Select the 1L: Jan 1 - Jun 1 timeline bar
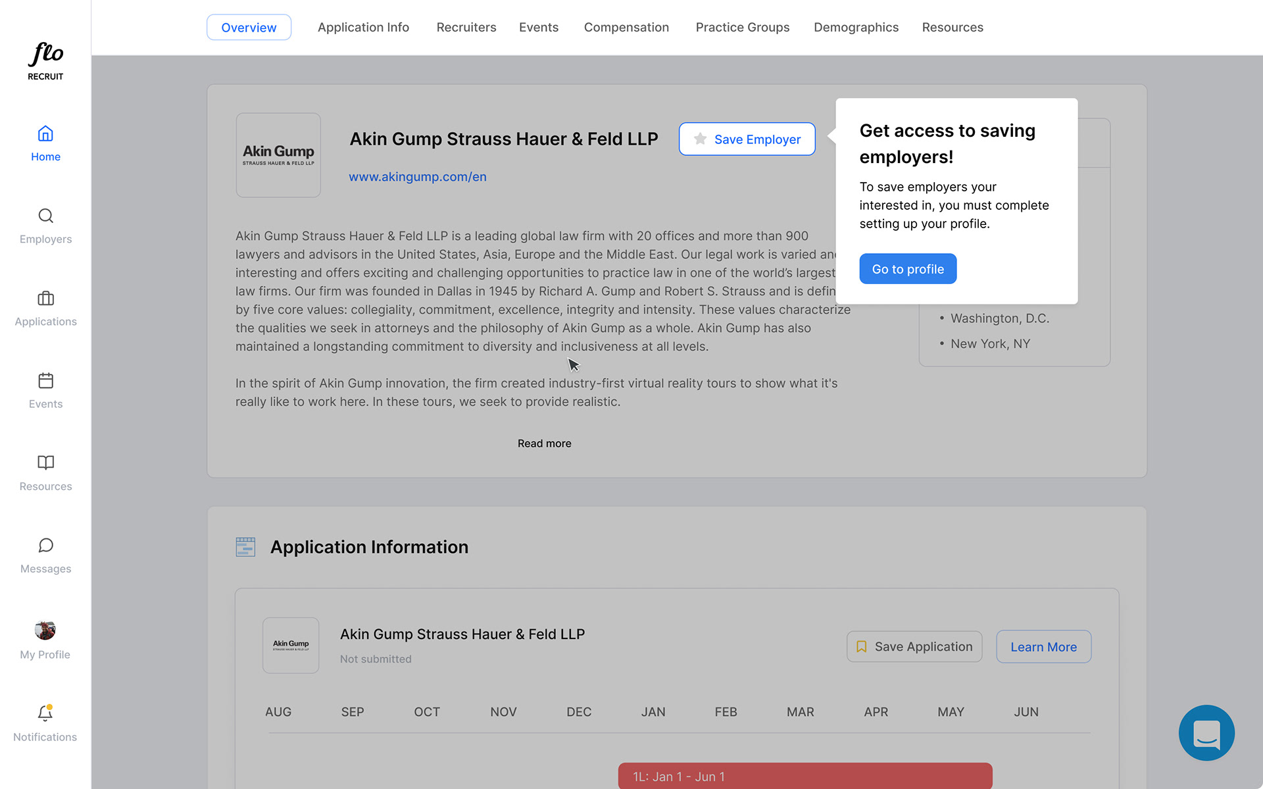 [x=805, y=776]
